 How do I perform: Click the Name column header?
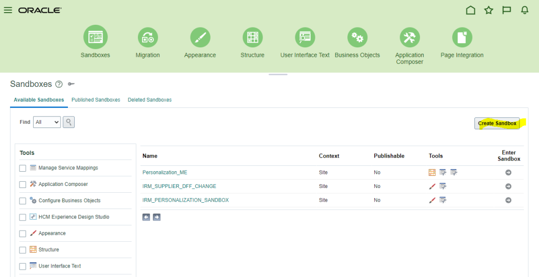click(150, 156)
